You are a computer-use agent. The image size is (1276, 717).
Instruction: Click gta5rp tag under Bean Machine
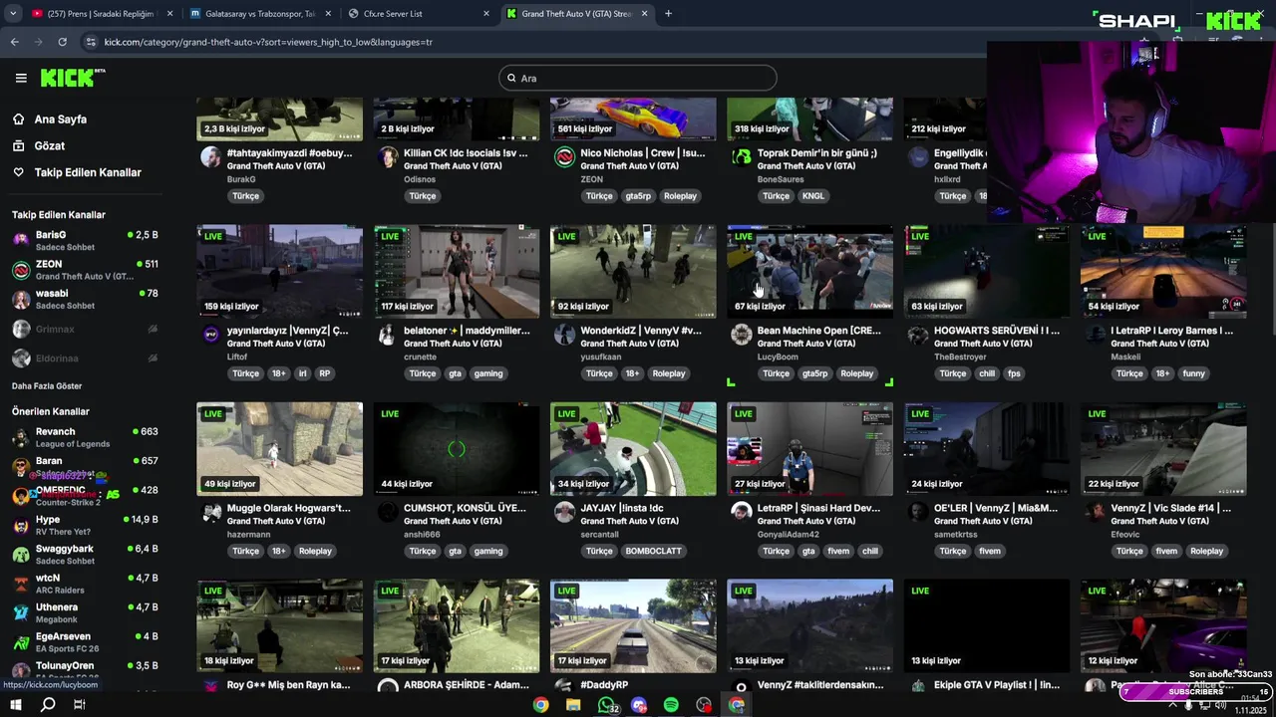tap(814, 373)
